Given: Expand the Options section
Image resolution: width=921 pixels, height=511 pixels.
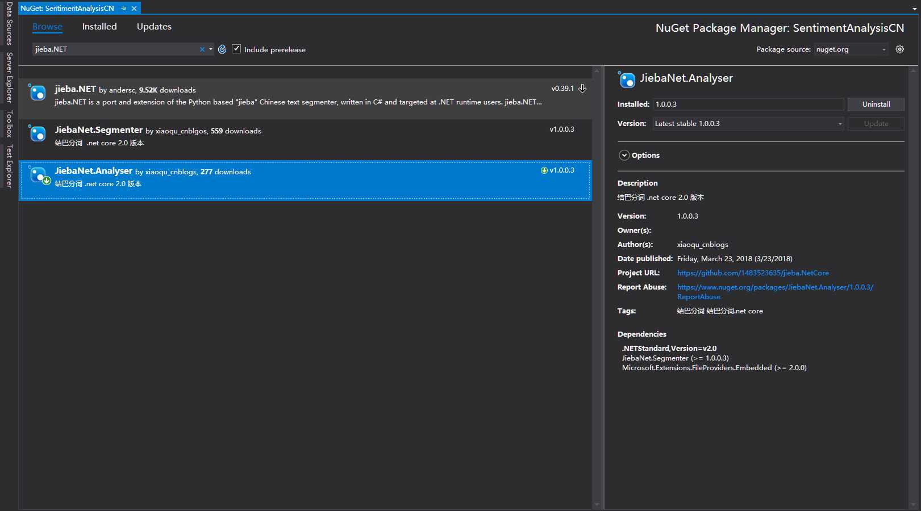Looking at the screenshot, I should (x=624, y=155).
